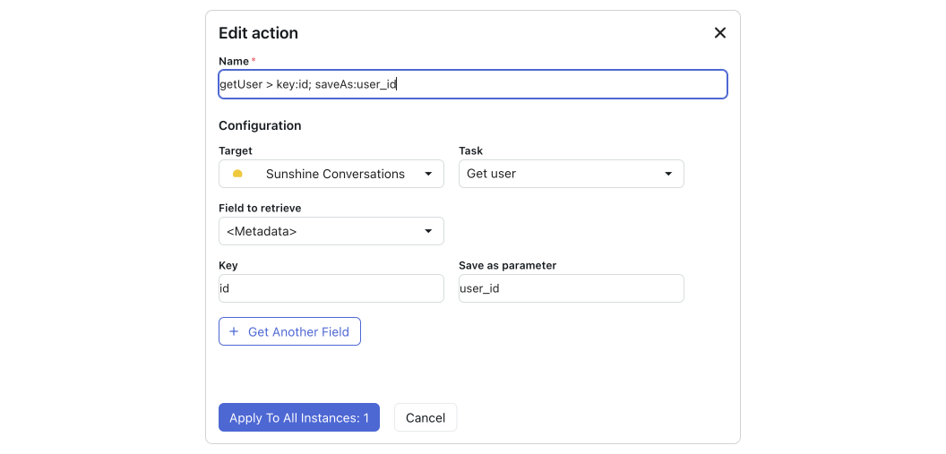
Task: Click the Edit action dialog title
Action: (258, 33)
